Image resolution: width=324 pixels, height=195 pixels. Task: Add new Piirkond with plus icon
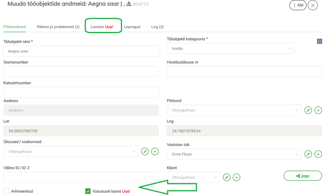(x=318, y=110)
